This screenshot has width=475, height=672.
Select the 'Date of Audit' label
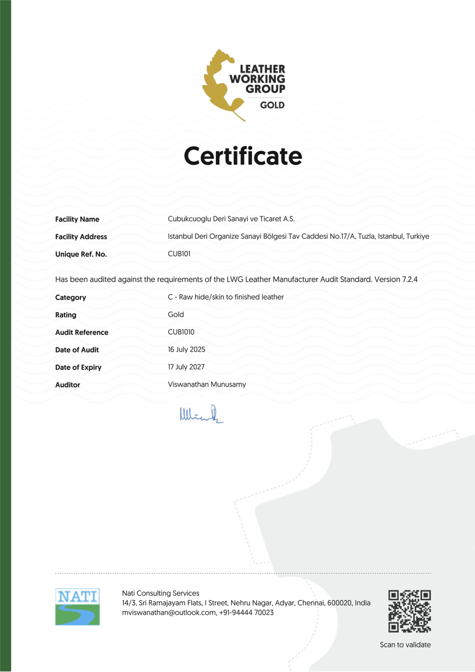coord(77,350)
